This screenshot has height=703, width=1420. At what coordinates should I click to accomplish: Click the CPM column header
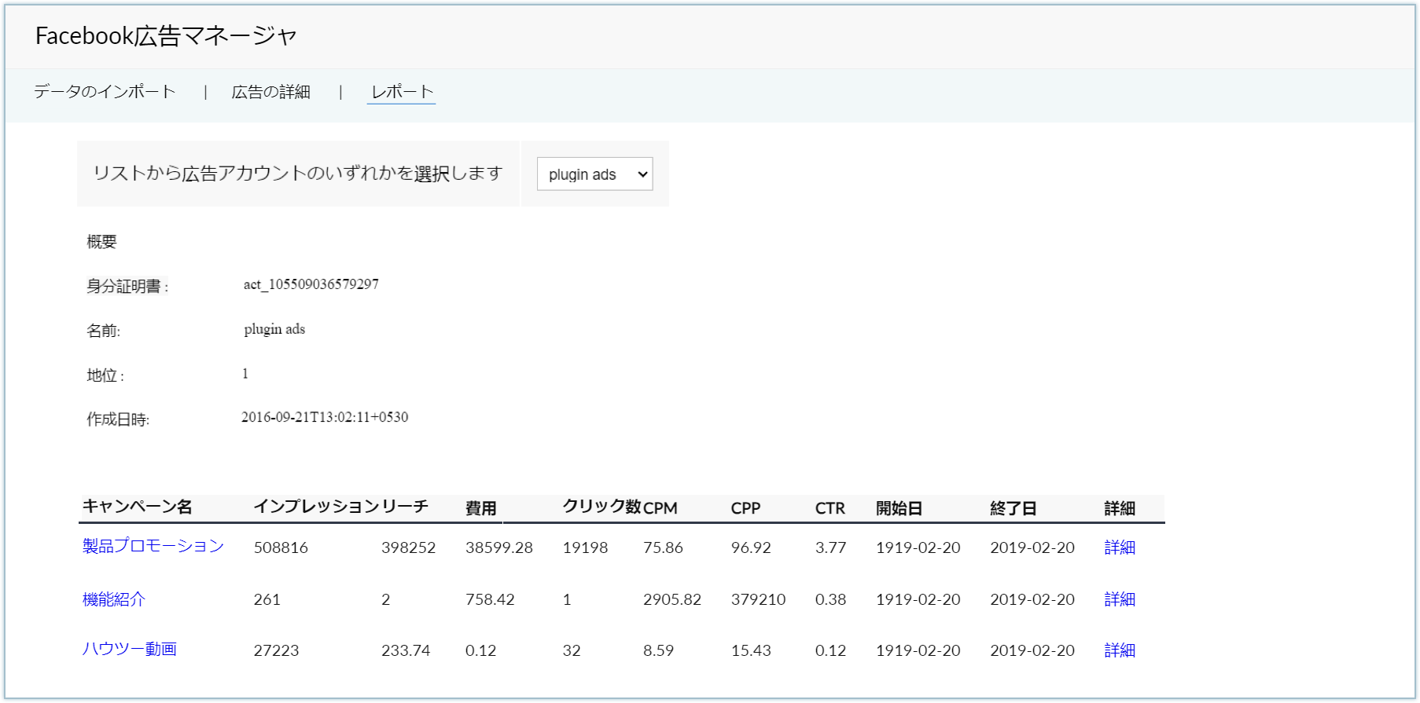click(x=660, y=508)
